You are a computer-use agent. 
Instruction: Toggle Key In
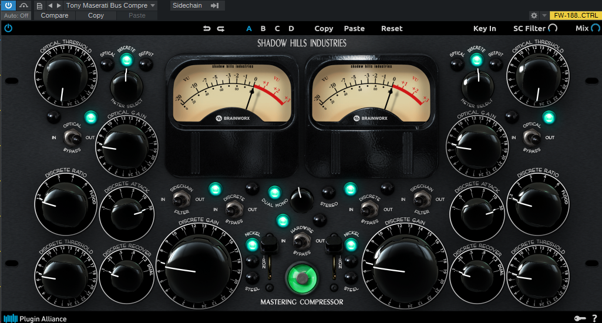point(485,28)
